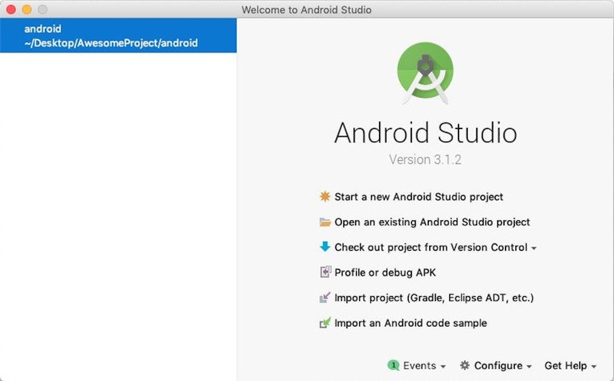614x381 pixels.
Task: Click Start a new Android Studio project
Action: click(418, 196)
